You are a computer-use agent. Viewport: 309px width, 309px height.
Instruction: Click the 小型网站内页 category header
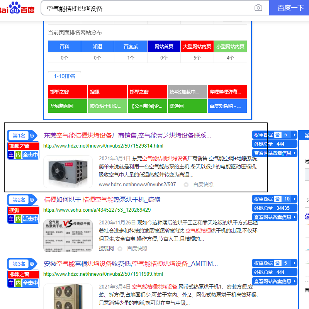(230, 46)
